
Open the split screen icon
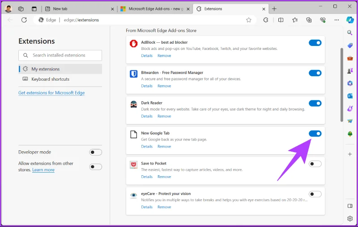(x=281, y=20)
